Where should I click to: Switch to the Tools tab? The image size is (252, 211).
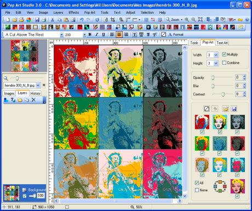click(194, 43)
